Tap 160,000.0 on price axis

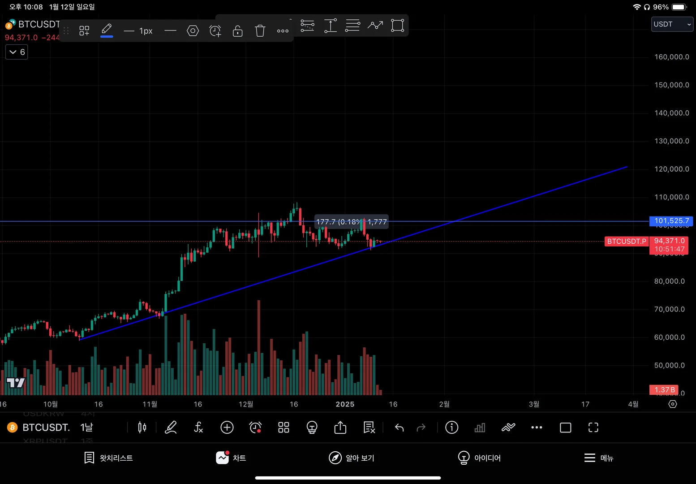[672, 57]
